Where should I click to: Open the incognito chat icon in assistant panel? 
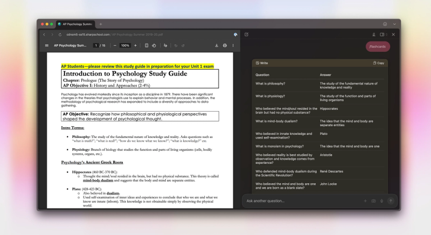pyautogui.click(x=374, y=34)
